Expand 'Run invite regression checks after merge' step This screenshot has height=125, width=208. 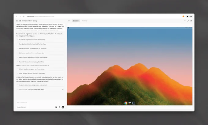point(41,40)
